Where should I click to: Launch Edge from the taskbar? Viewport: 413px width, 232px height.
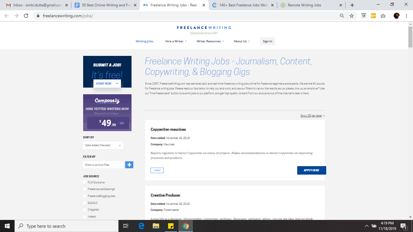point(141,226)
